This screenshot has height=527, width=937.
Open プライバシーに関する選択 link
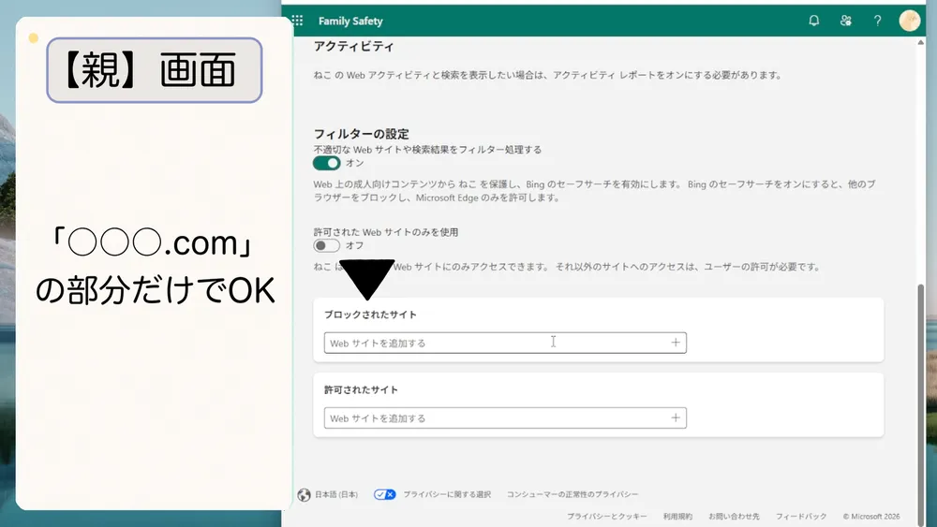[x=447, y=494]
